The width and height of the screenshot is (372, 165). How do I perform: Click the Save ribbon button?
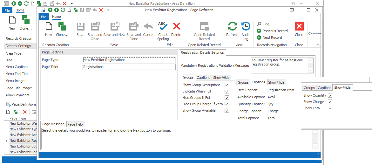80,30
